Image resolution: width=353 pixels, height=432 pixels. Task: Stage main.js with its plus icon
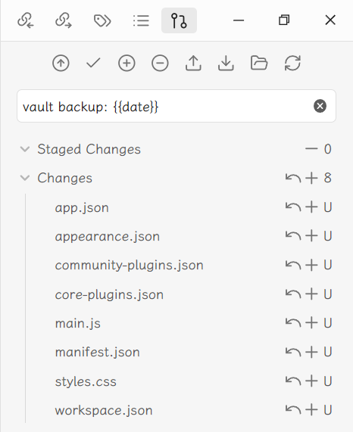311,323
